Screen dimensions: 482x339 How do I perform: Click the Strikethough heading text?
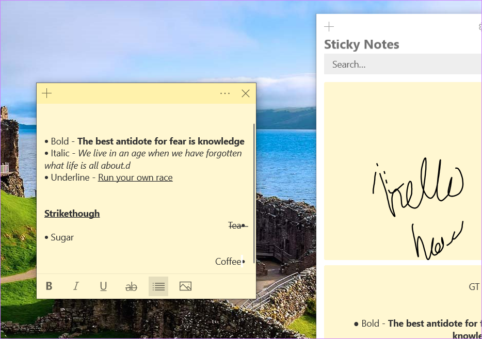pyautogui.click(x=72, y=213)
